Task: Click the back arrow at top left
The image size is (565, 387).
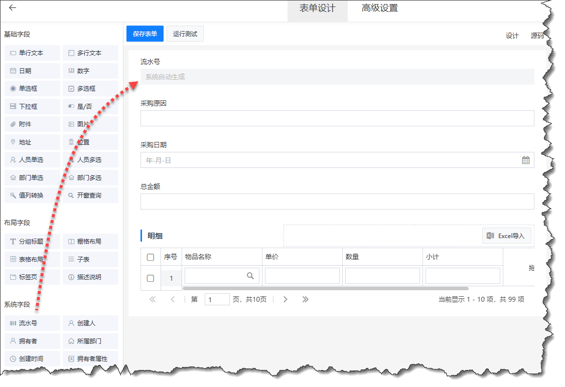Action: pos(12,8)
